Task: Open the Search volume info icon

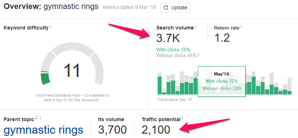Action: coord(196,27)
